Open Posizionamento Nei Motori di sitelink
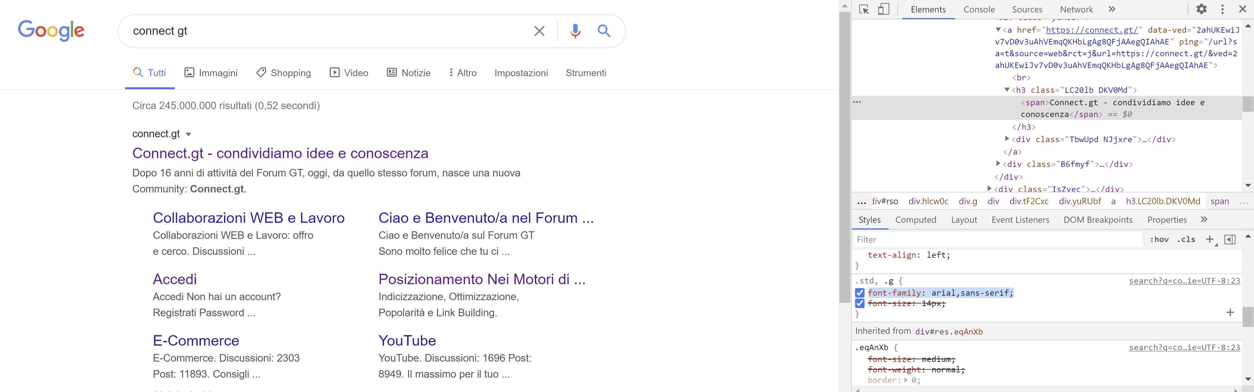The width and height of the screenshot is (1254, 392). click(x=482, y=279)
